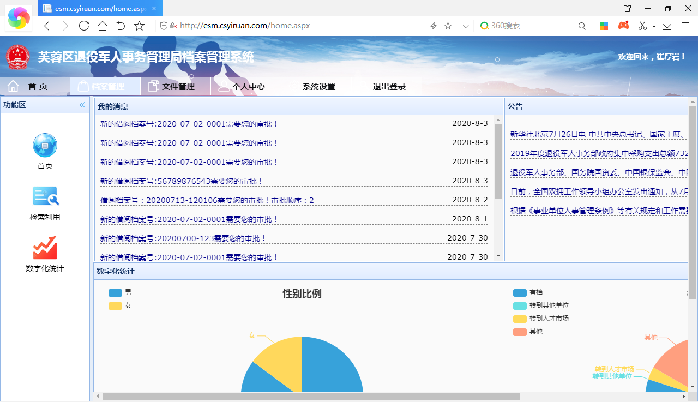Viewport: 698px width, 402px height.
Task: Select the 360搜索 search engine icon
Action: point(484,26)
